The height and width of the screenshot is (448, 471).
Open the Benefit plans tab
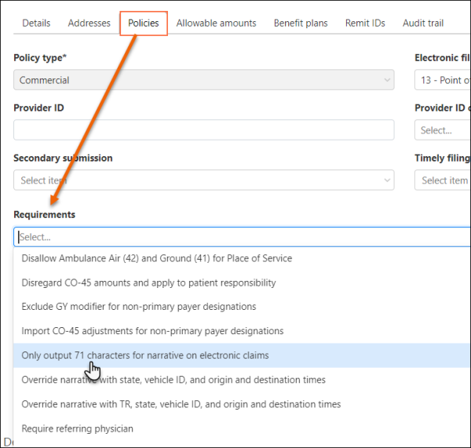coord(301,23)
